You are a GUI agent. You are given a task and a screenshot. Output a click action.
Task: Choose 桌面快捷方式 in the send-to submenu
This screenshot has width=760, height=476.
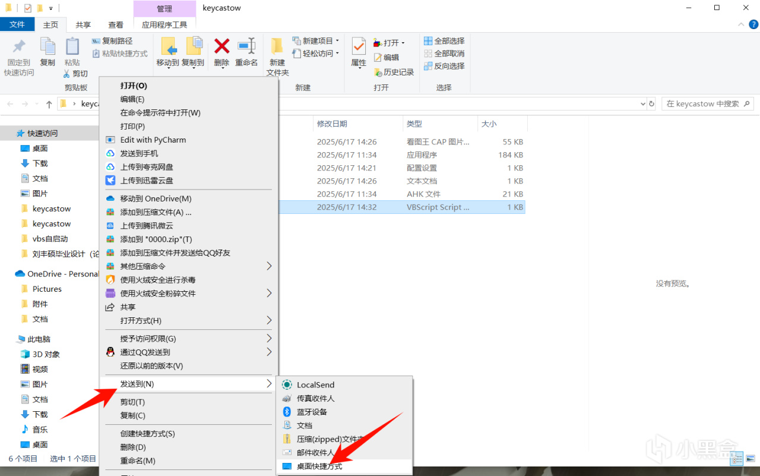pos(344,466)
